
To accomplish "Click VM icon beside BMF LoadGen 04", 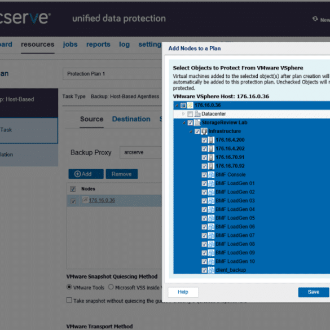I will point(211,209).
